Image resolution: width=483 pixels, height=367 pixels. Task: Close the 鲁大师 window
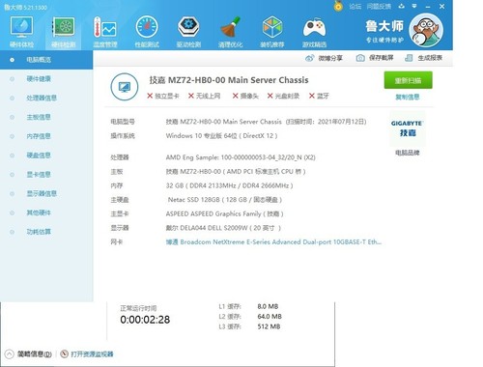(x=442, y=6)
